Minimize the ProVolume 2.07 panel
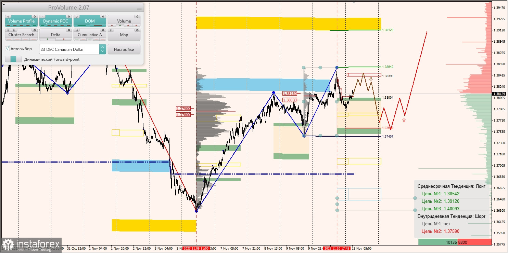 pos(139,8)
